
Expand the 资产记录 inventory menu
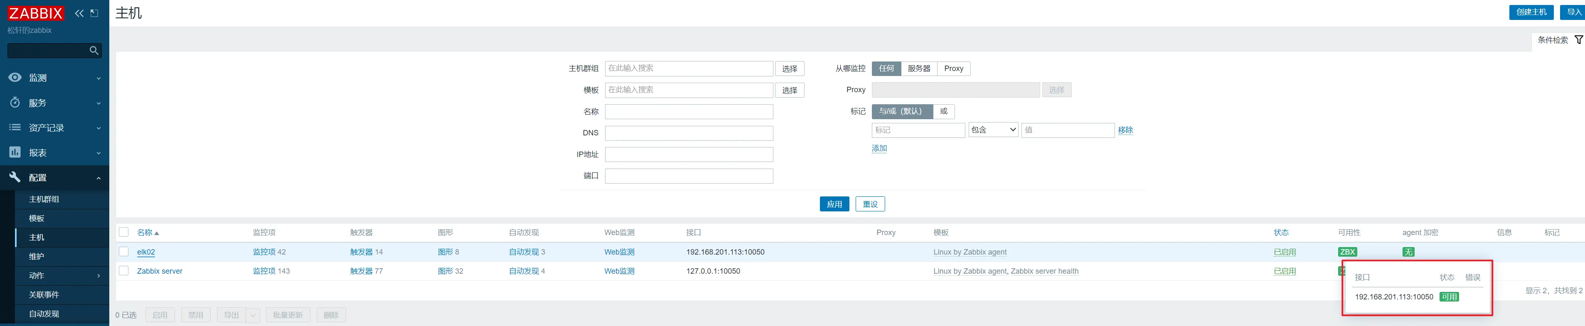point(54,127)
